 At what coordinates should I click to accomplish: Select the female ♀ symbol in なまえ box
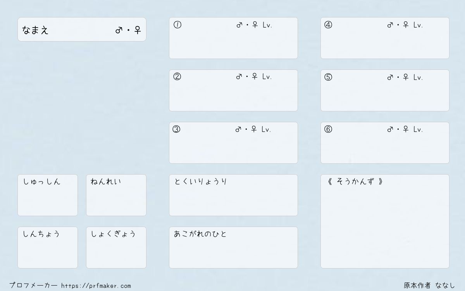[x=138, y=30]
